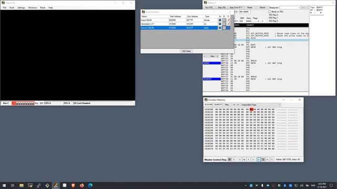Select the B00000 start address cell
Viewport: 337px width, 189px height.
point(177,20)
